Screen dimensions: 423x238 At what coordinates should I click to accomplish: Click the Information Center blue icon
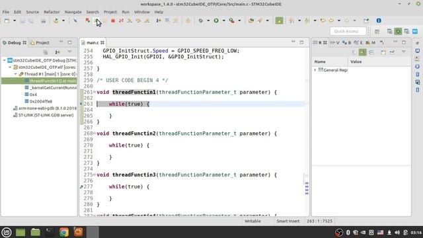click(379, 20)
